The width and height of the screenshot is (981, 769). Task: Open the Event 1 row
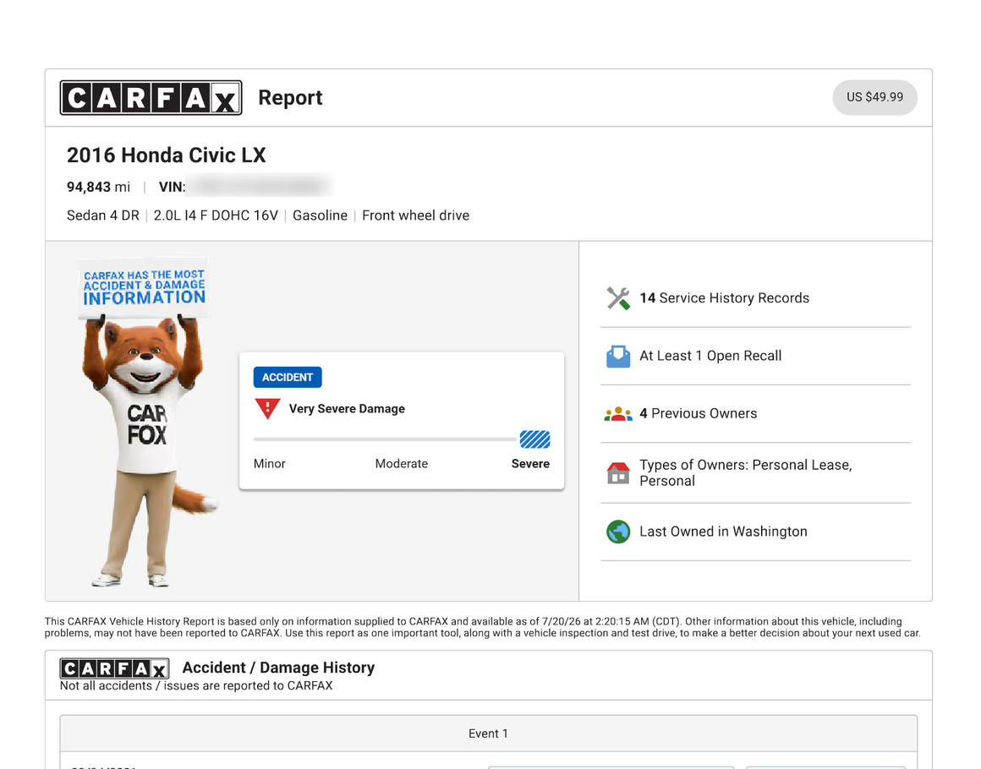(488, 734)
